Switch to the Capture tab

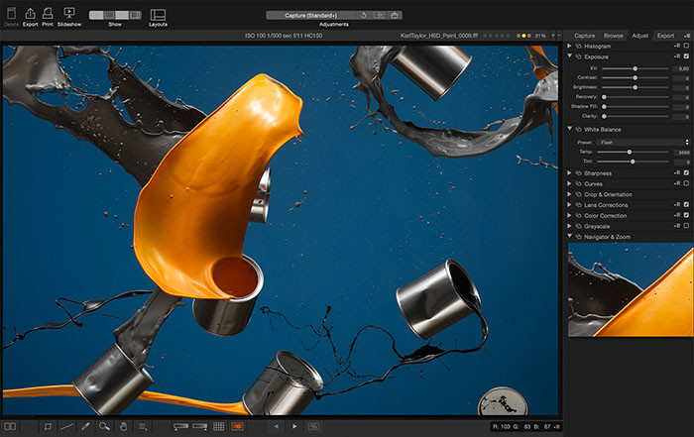click(584, 36)
